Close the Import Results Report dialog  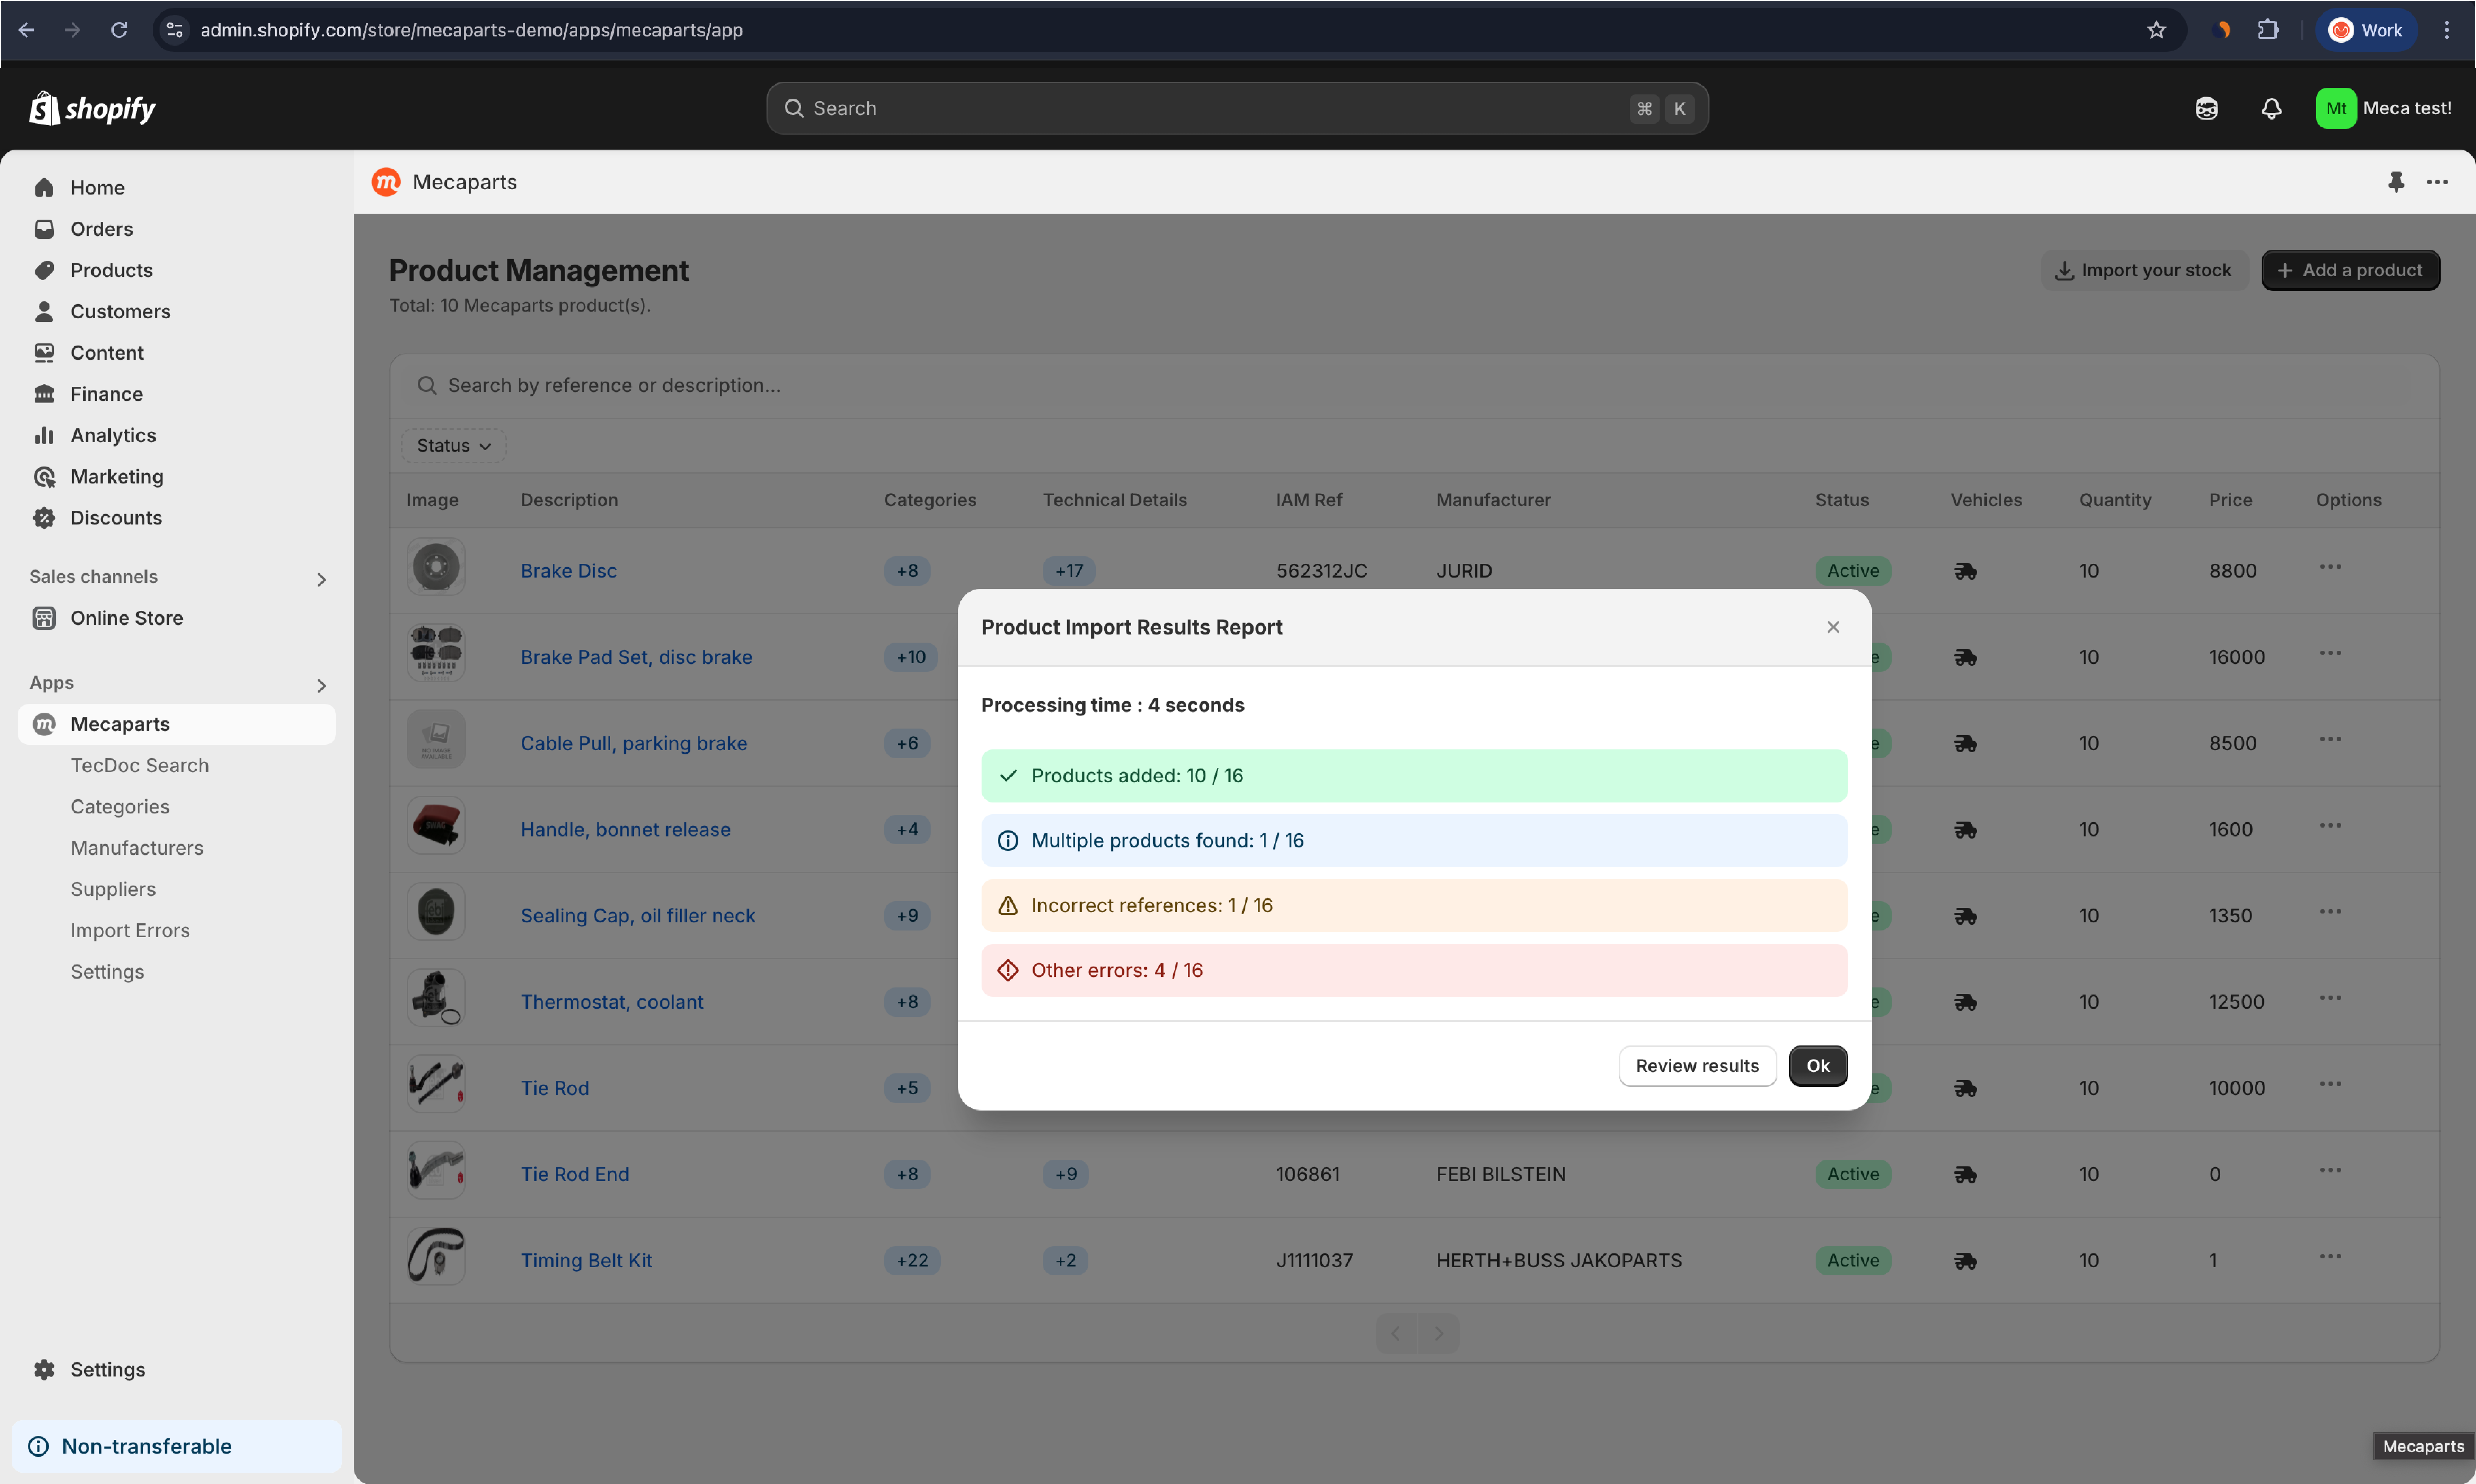click(1833, 627)
